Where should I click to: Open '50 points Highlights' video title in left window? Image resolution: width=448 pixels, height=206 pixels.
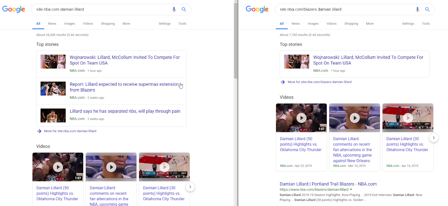57,193
